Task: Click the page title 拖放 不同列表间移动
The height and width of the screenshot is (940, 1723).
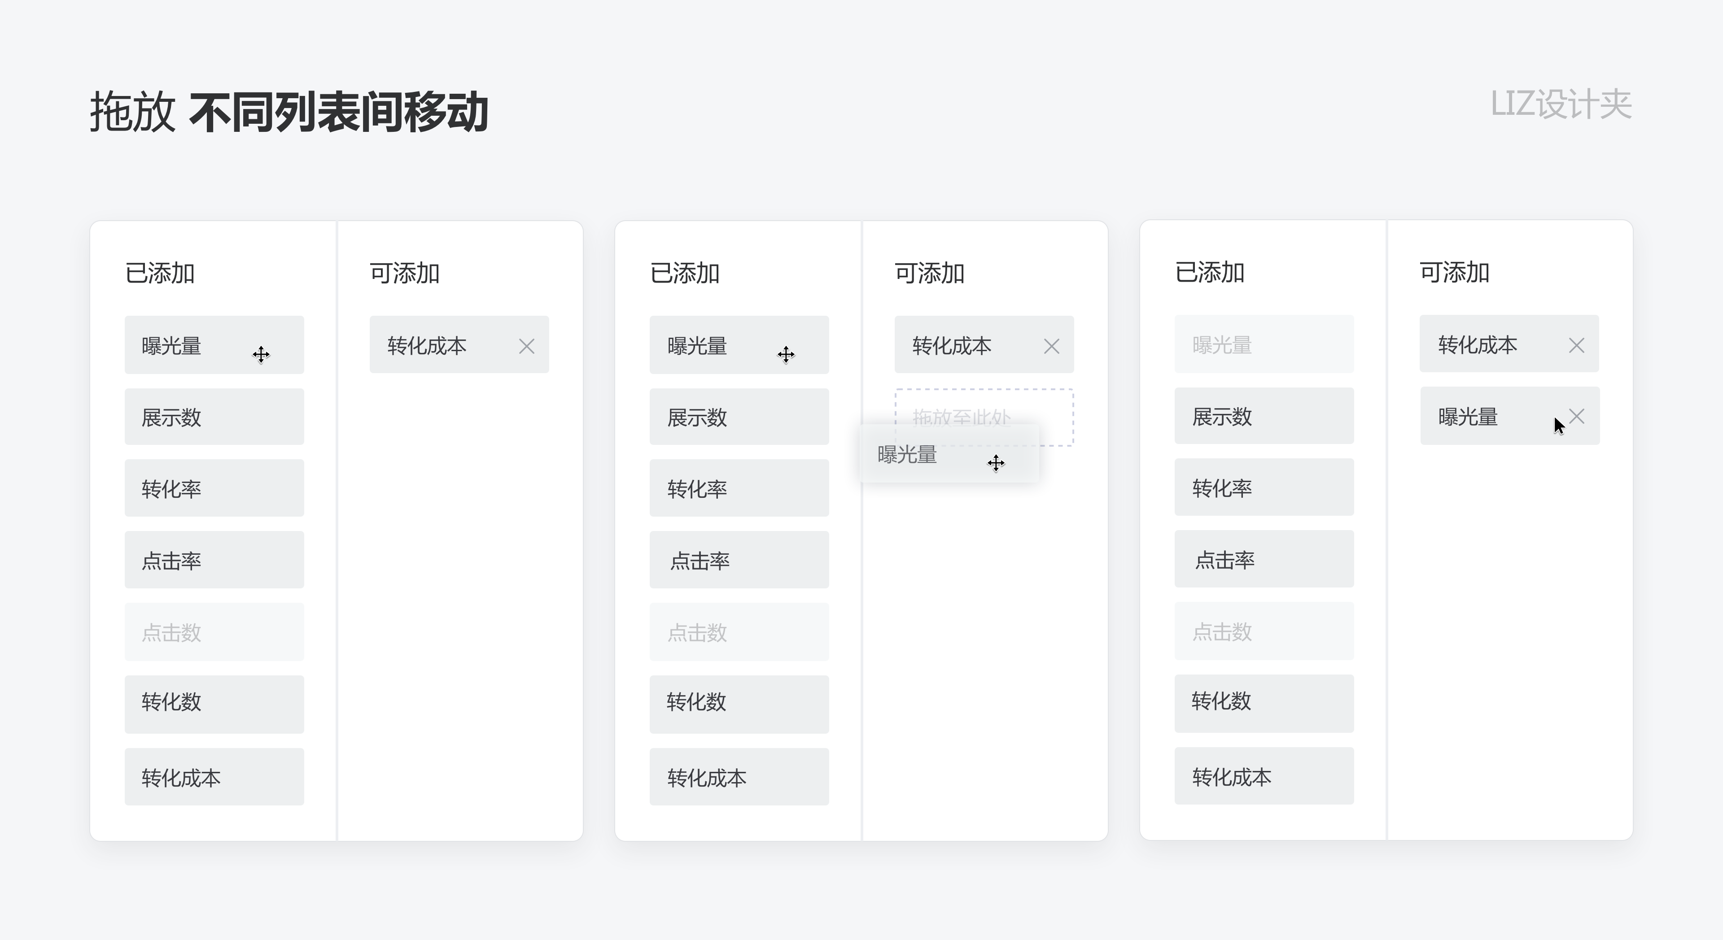Action: (289, 112)
